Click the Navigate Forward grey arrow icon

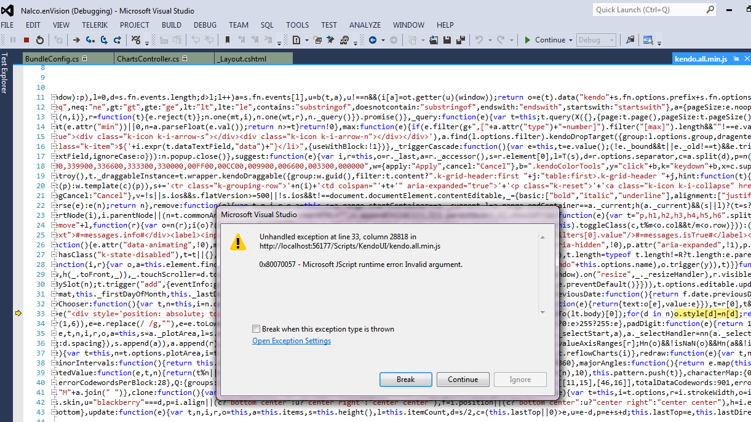point(394,40)
